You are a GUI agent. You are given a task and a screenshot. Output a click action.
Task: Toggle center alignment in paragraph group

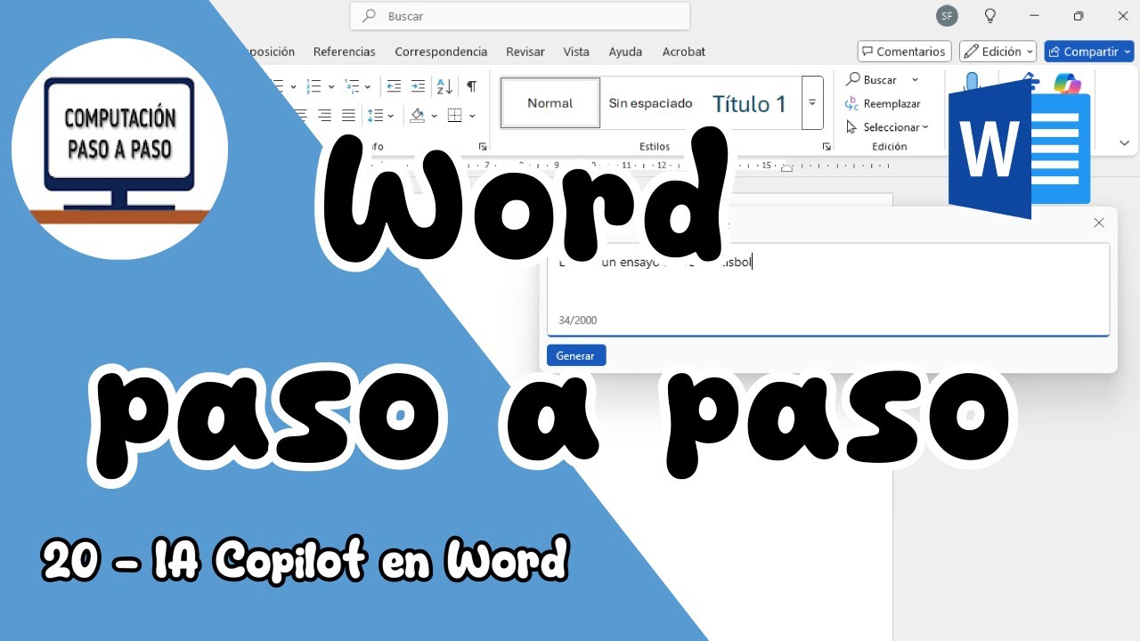301,115
